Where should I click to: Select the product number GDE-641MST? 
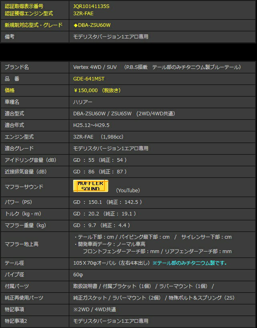click(x=89, y=79)
